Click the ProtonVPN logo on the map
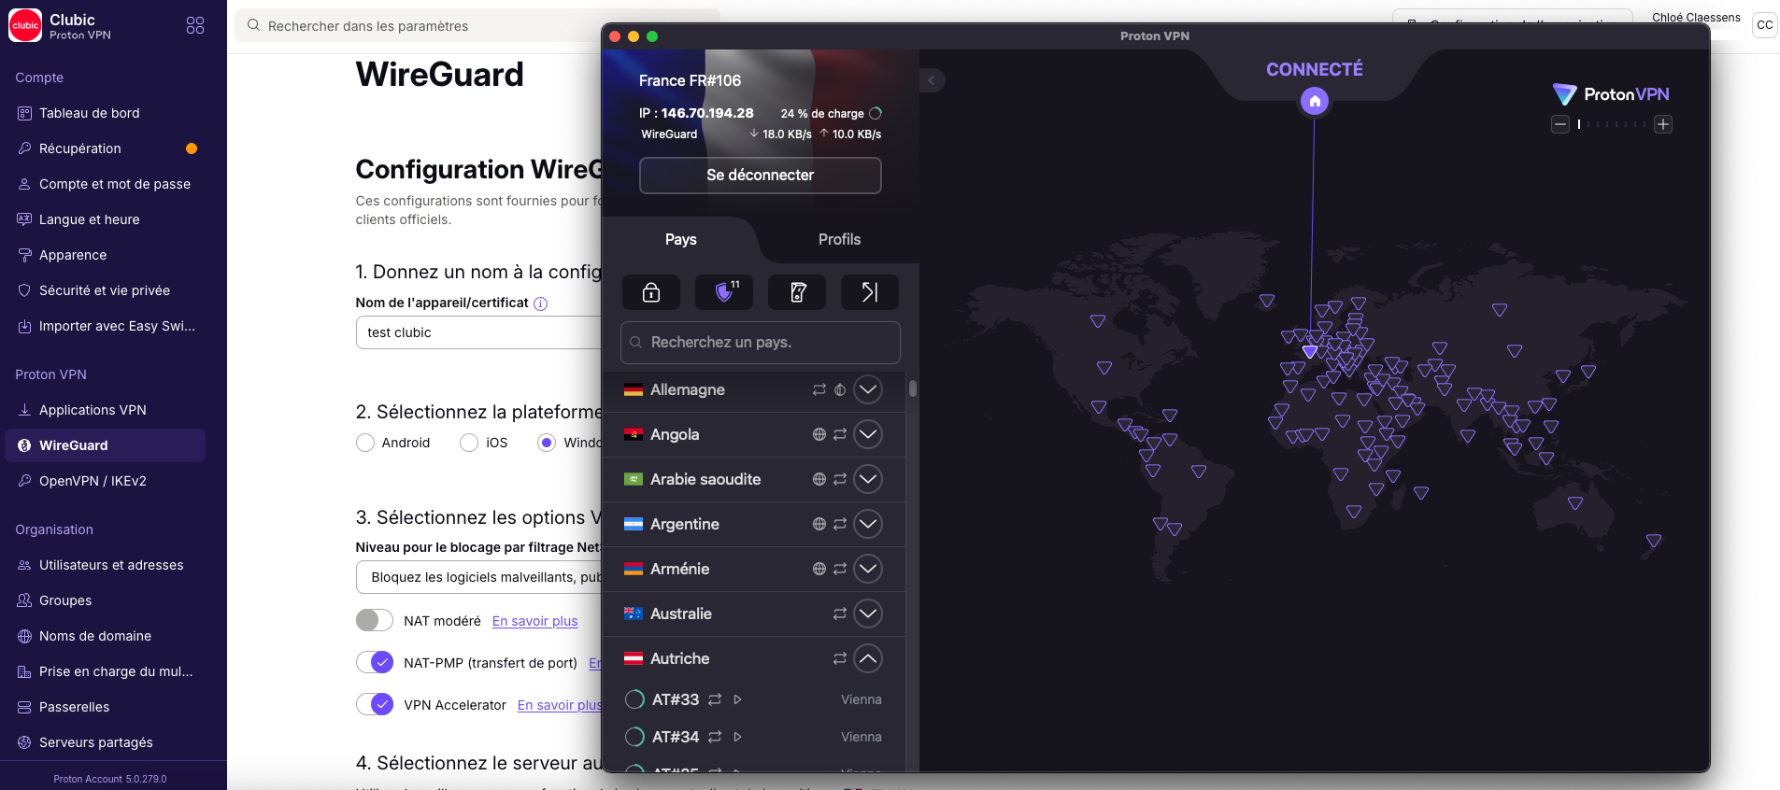The image size is (1780, 790). (x=1611, y=94)
